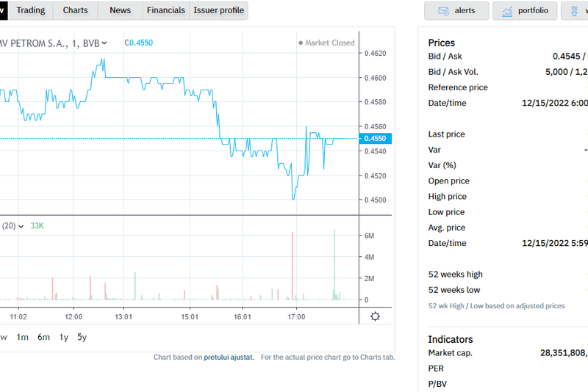Open the Charts tab
The width and height of the screenshot is (588, 392).
[x=75, y=10]
